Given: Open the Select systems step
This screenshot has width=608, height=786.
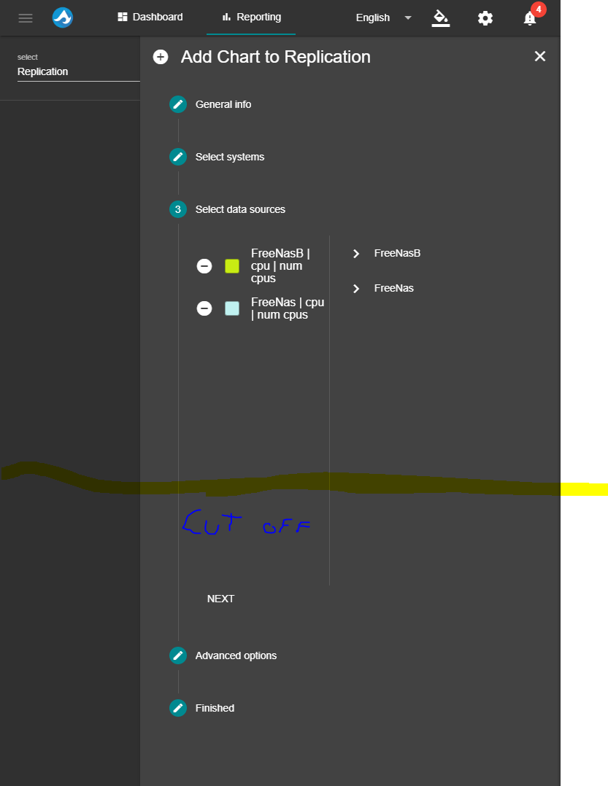Looking at the screenshot, I should click(x=230, y=157).
